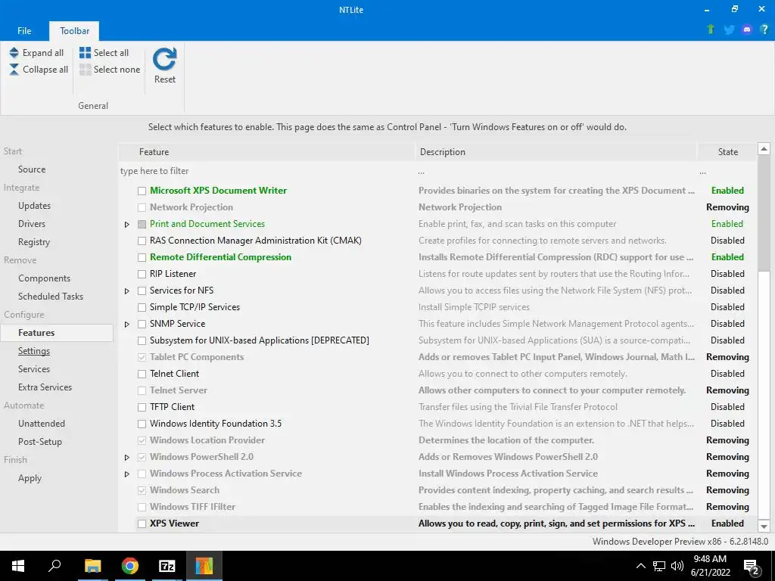This screenshot has width=775, height=581.
Task: Open the Windows Start button
Action: 18,566
